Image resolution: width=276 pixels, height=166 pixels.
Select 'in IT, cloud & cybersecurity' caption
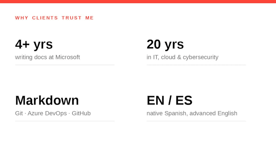pos(183,57)
